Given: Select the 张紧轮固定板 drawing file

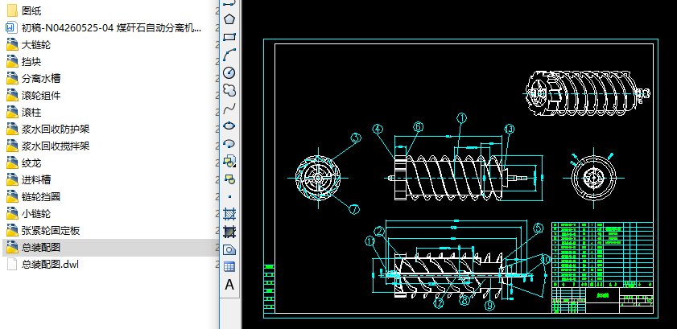Looking at the screenshot, I should [43, 231].
